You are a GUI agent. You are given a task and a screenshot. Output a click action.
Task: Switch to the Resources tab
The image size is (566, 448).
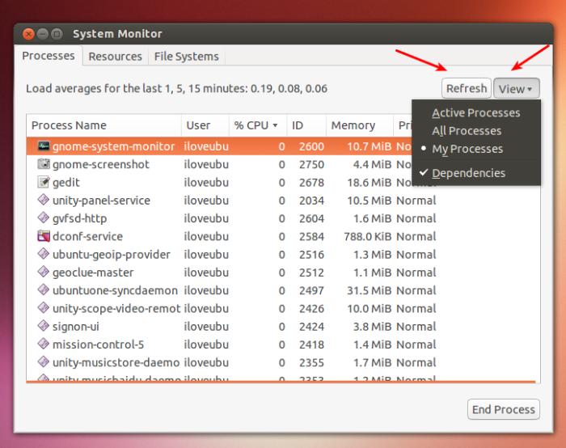(115, 57)
